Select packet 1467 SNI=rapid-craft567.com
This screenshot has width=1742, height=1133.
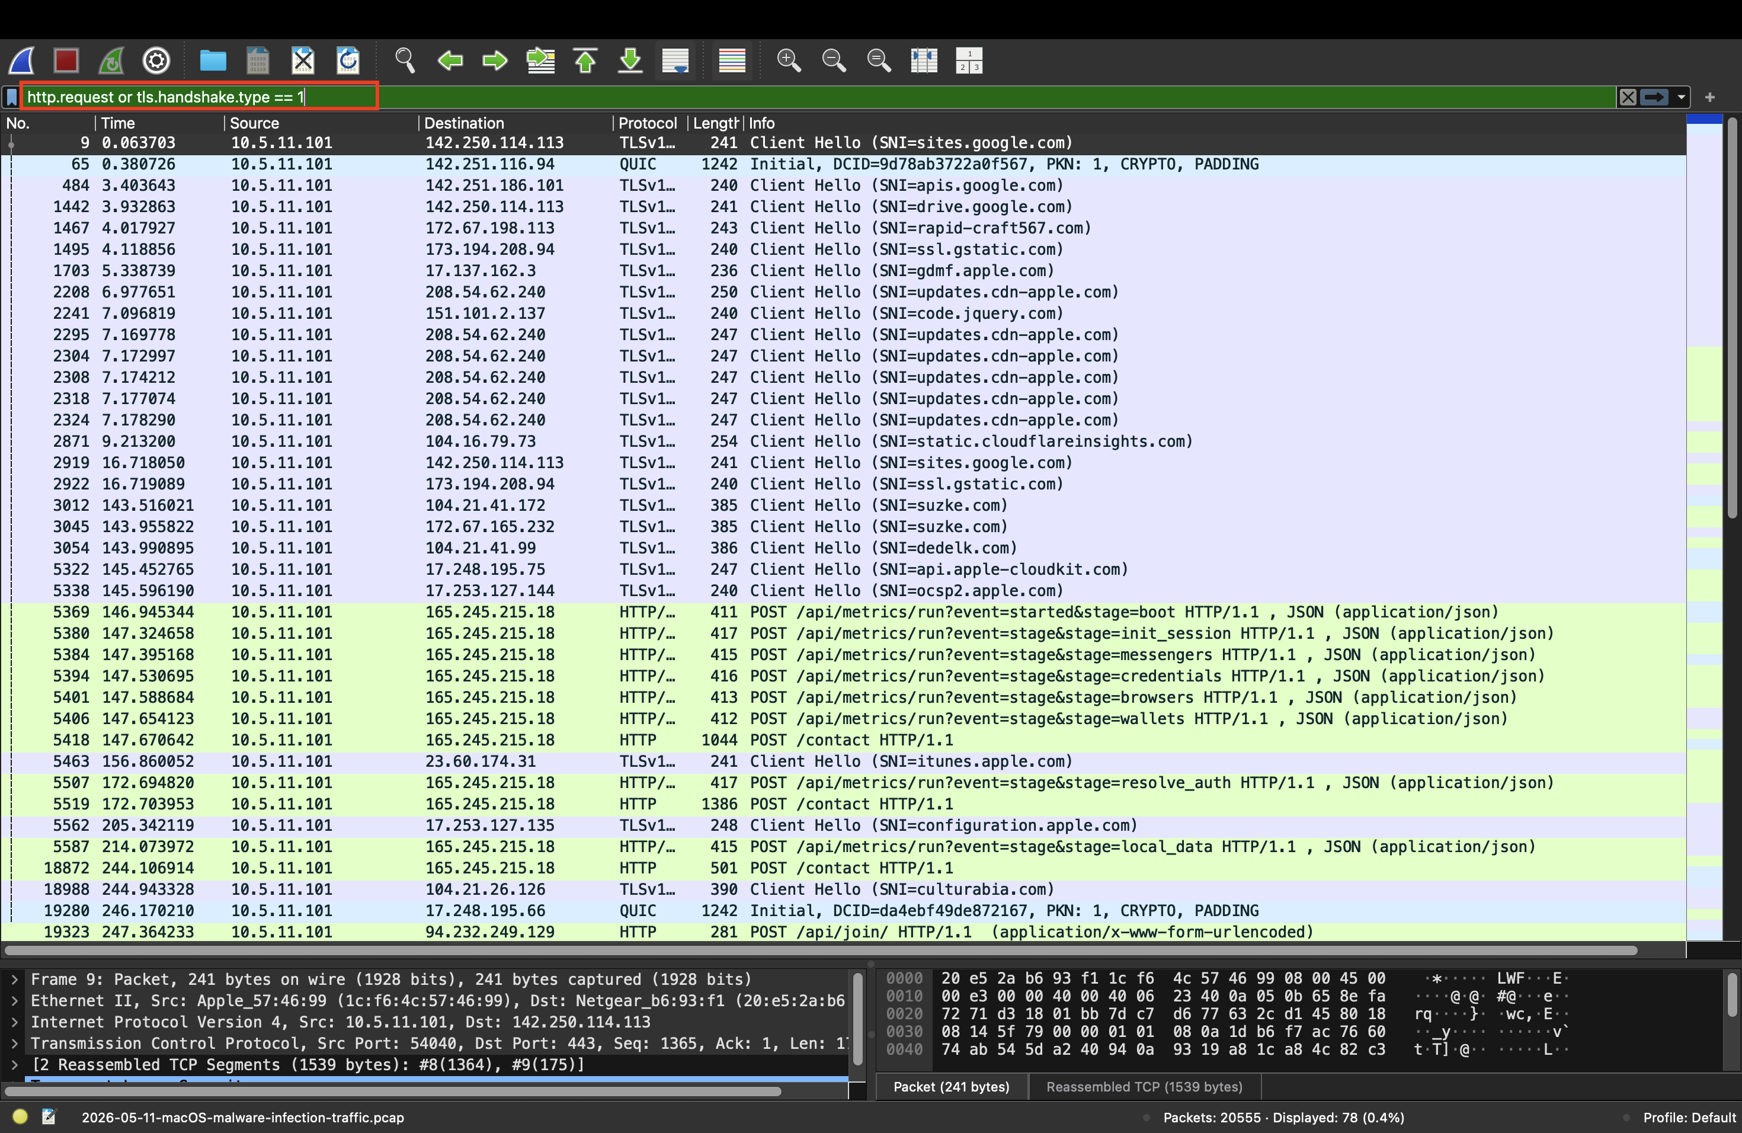[843, 228]
